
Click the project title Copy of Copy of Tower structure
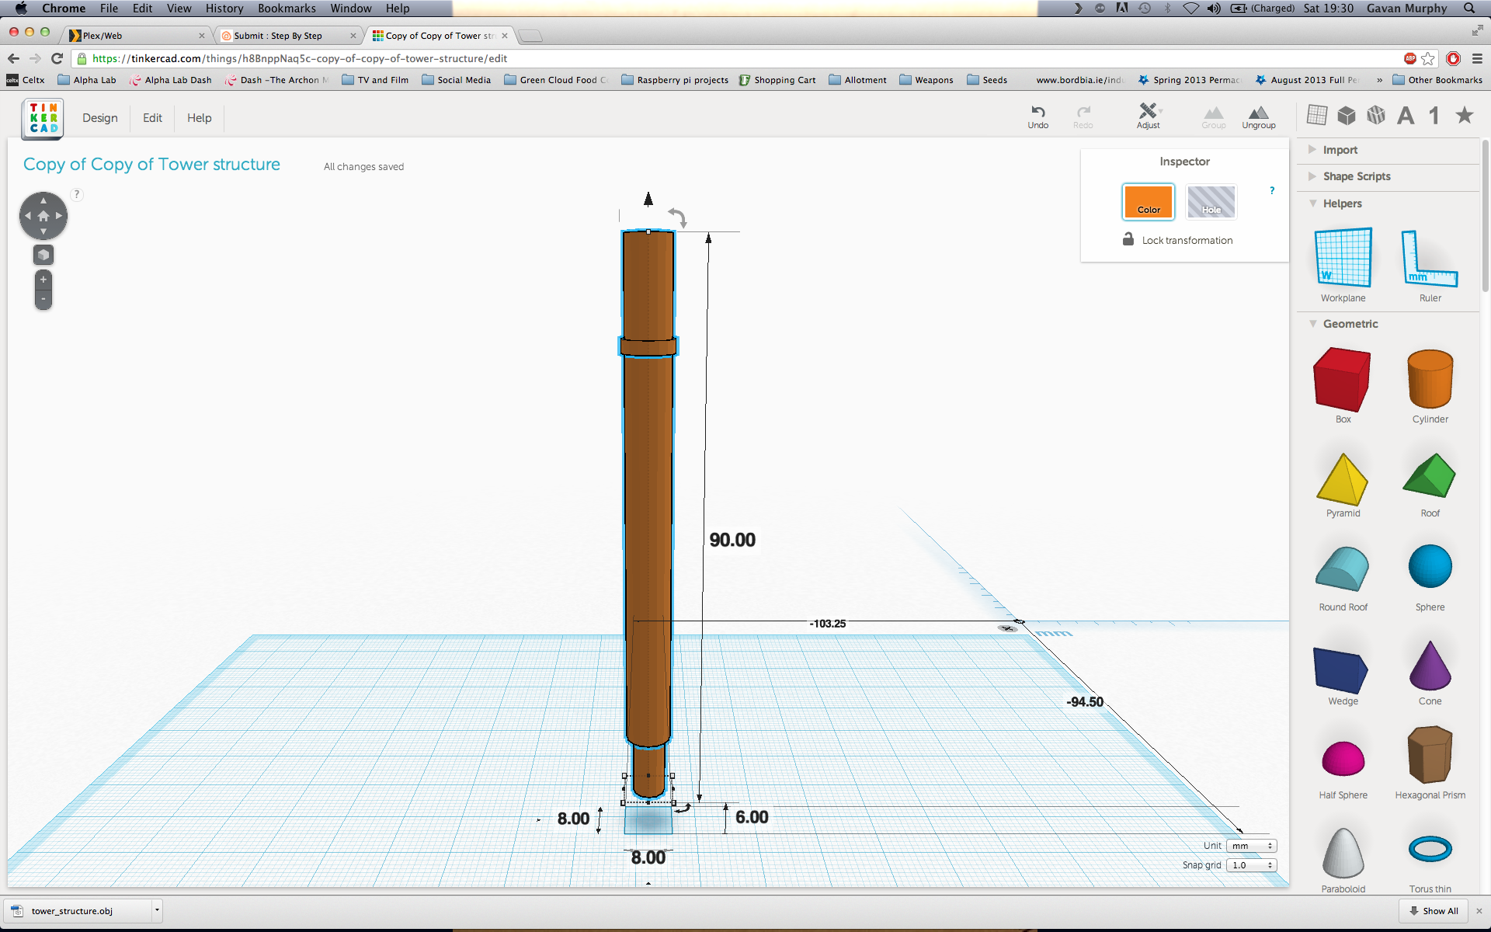click(x=151, y=165)
